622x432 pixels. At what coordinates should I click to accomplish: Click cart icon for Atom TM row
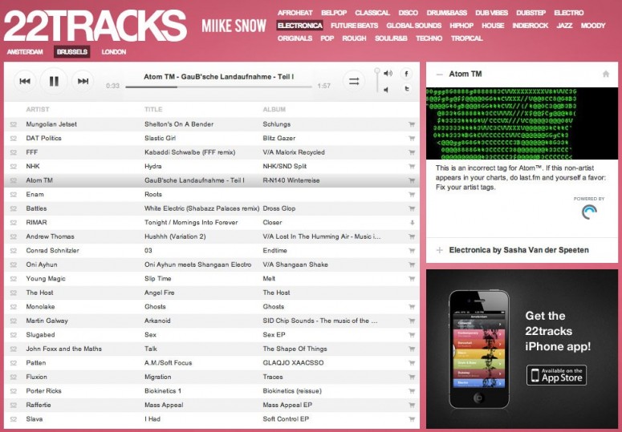[412, 180]
